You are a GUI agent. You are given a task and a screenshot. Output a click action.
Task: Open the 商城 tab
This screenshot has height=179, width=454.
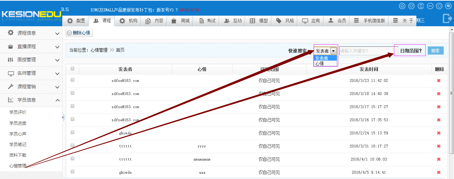tap(180, 21)
